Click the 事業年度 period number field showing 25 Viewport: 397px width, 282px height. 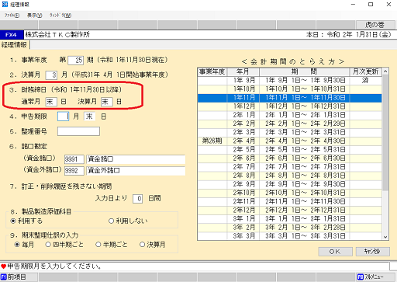coord(75,61)
